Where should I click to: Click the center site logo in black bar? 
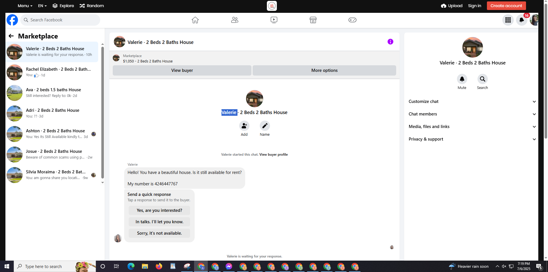click(272, 6)
